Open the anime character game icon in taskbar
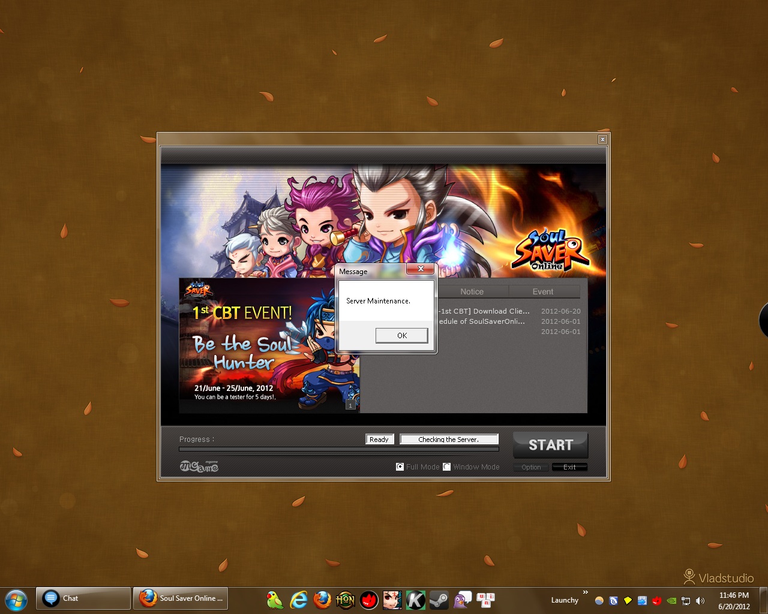768x614 pixels. tap(392, 600)
